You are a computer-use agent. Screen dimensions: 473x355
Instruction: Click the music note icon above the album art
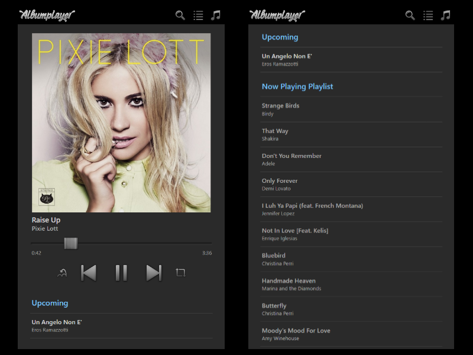pos(216,15)
